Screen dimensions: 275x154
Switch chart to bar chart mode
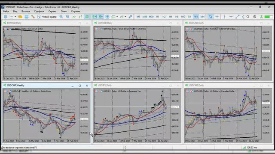(x=80, y=17)
